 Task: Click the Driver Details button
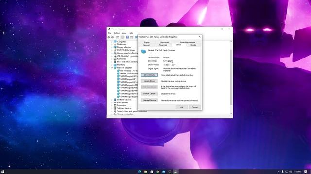tap(149, 75)
